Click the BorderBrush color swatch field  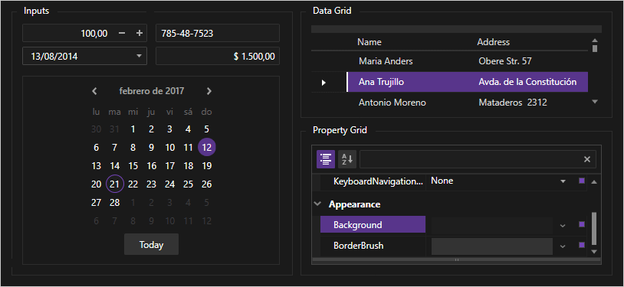click(492, 246)
